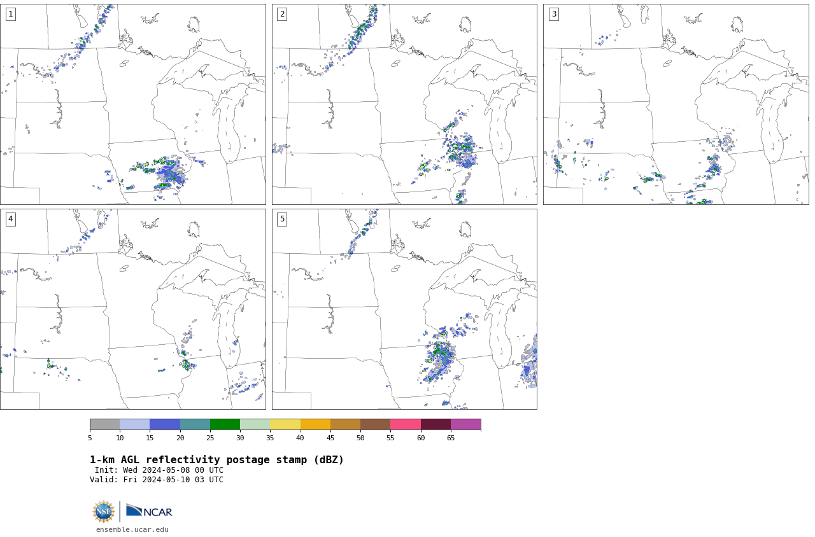Click colorbar tick label 5
815x537 pixels.
coord(90,438)
